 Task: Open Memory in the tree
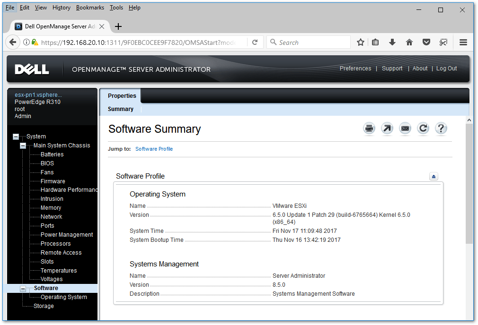tap(51, 208)
